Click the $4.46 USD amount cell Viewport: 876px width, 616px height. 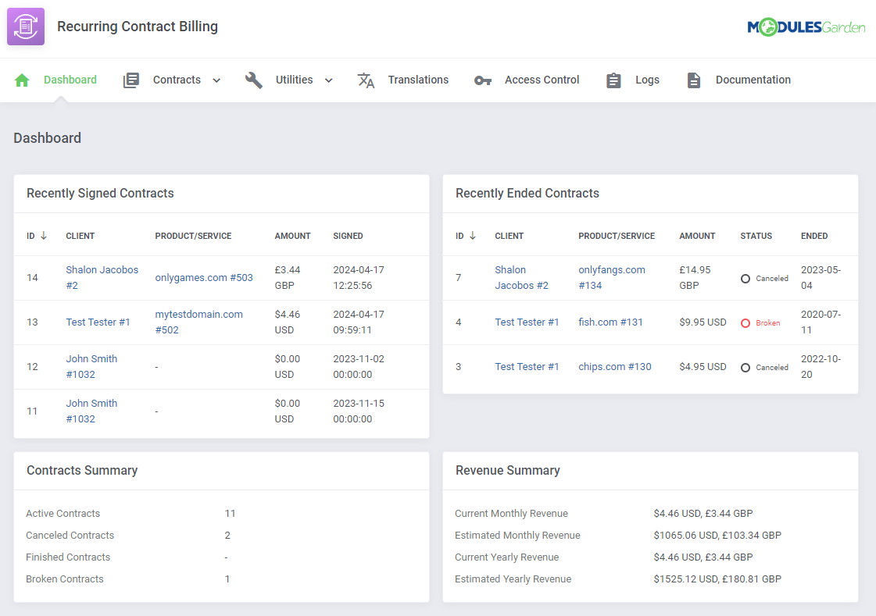click(x=287, y=322)
